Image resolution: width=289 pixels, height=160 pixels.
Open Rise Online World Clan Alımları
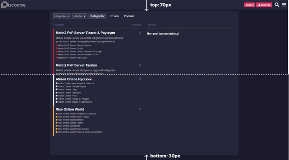coord(73,129)
